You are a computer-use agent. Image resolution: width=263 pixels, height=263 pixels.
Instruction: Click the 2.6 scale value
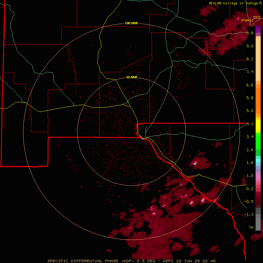(250, 150)
